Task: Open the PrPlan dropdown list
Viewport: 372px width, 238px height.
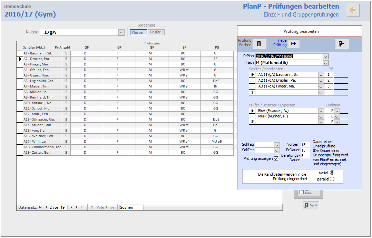Action: click(x=325, y=56)
